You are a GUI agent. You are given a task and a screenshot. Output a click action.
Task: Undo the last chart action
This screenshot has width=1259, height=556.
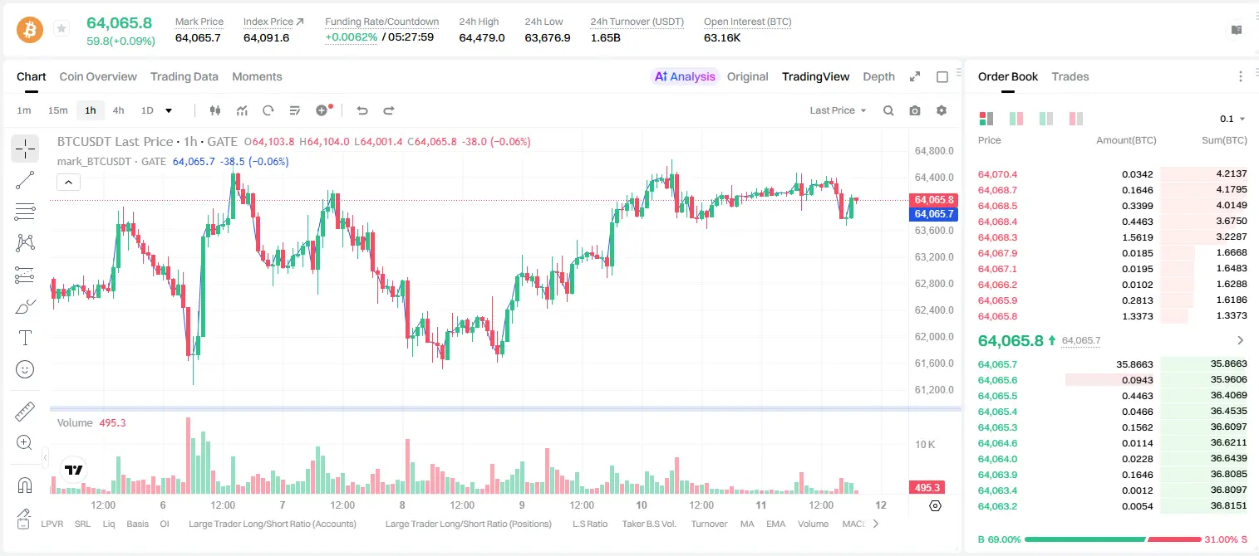coord(362,110)
